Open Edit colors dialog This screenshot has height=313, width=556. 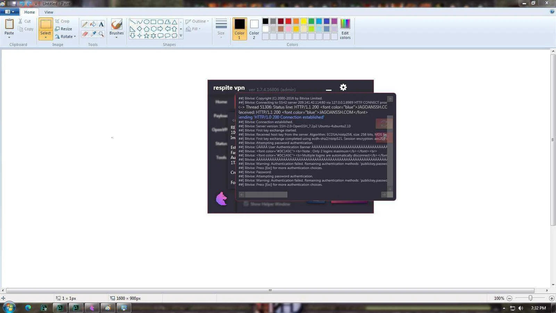(345, 29)
